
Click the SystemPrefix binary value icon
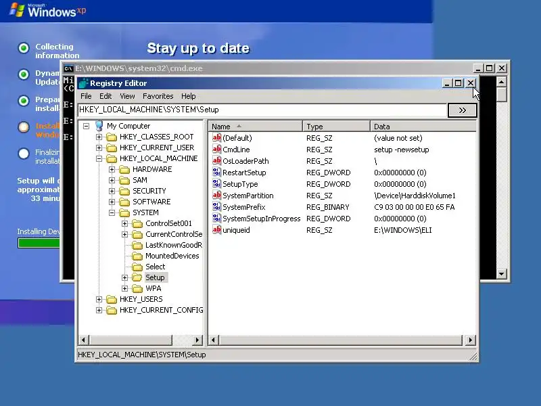click(x=216, y=207)
